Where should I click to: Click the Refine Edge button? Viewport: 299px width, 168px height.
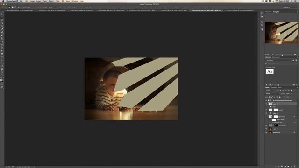tap(88, 7)
